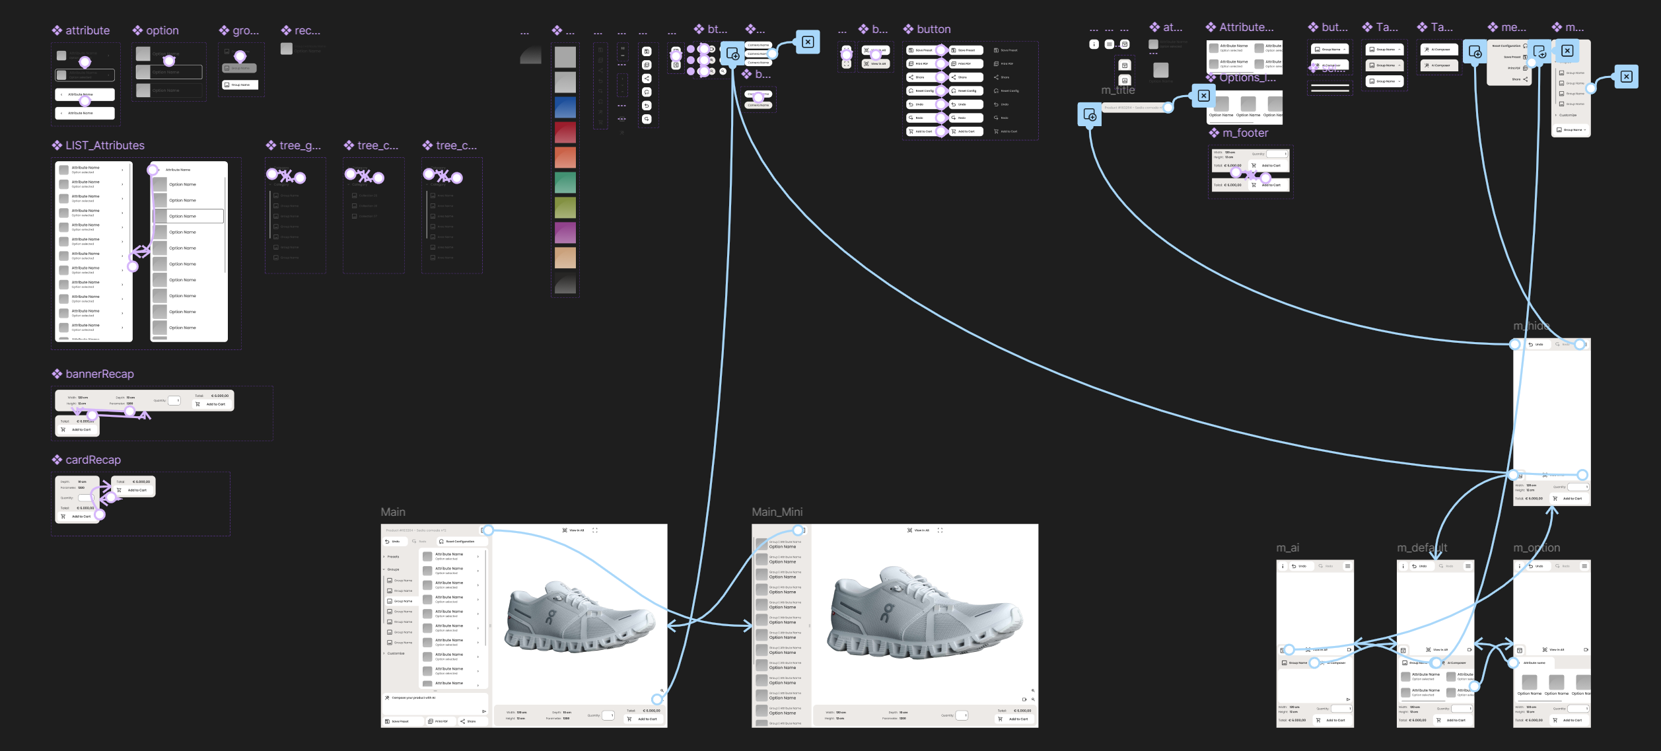
Task: Click the Quantity field in the Main frame
Action: point(608,715)
